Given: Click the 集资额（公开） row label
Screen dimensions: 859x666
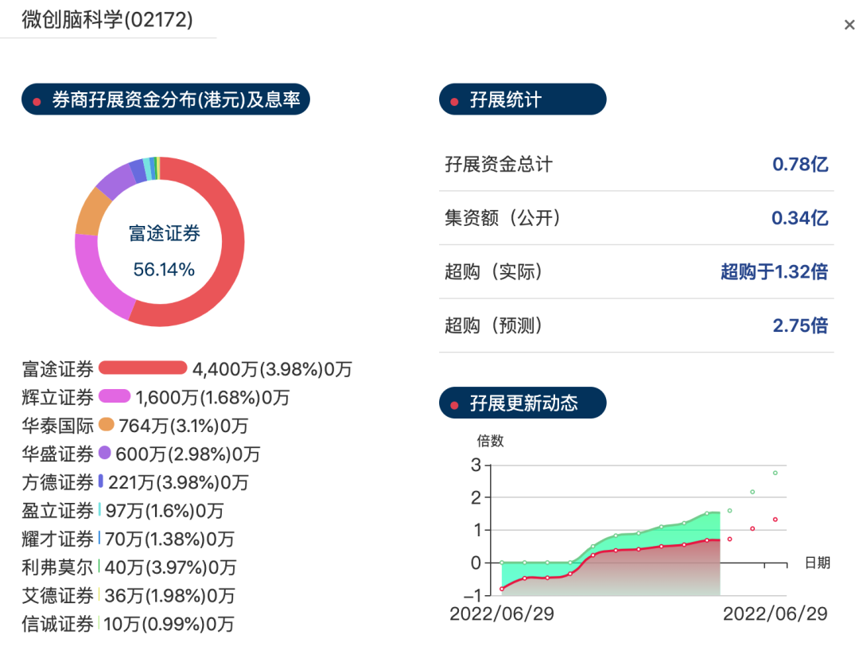Looking at the screenshot, I should point(503,217).
